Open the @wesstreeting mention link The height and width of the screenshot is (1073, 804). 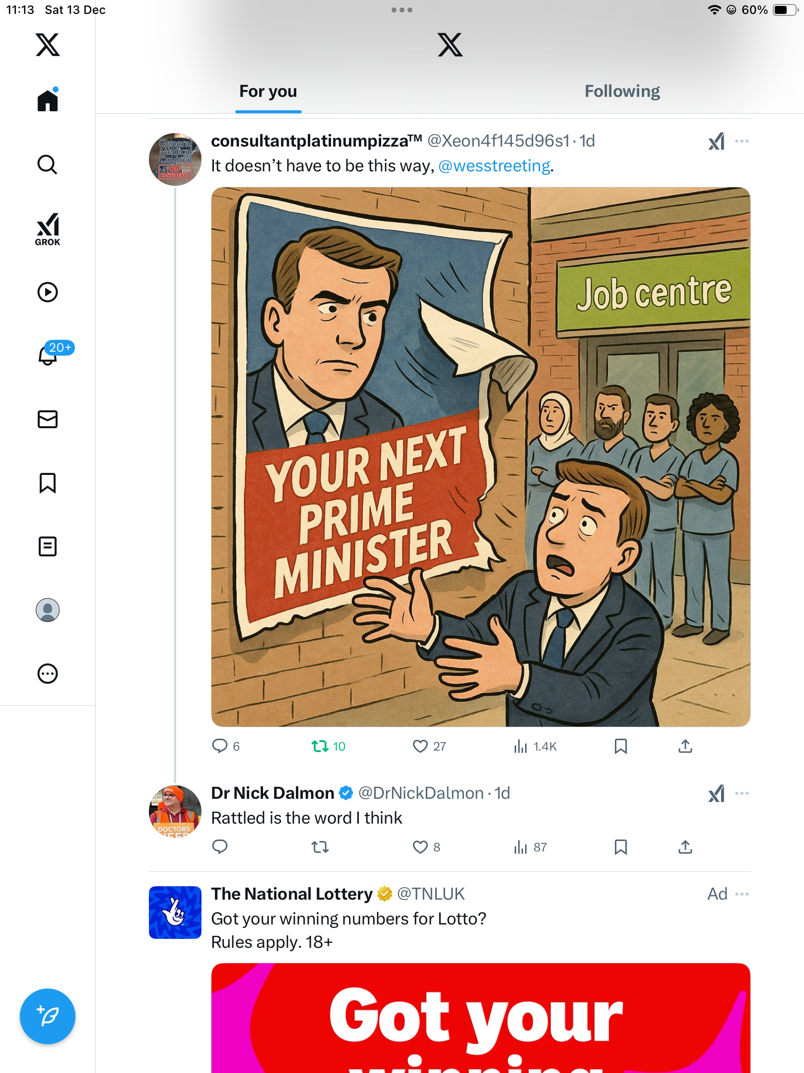(x=494, y=166)
